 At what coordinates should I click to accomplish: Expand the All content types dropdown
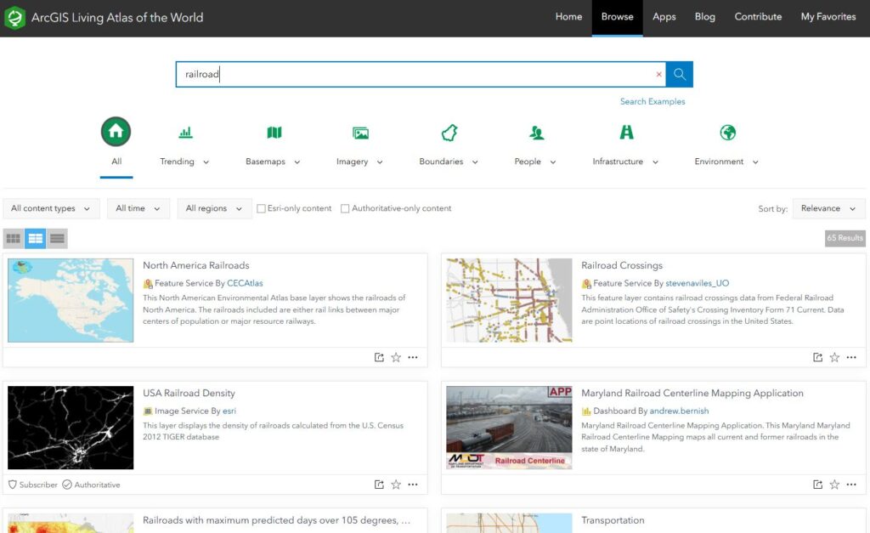click(51, 208)
